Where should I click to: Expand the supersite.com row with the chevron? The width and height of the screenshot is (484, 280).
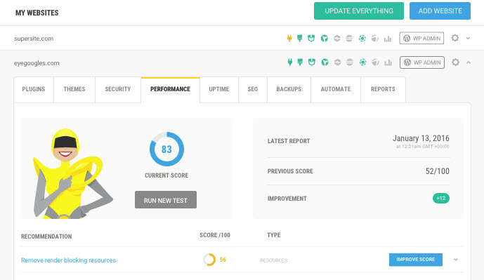click(469, 38)
